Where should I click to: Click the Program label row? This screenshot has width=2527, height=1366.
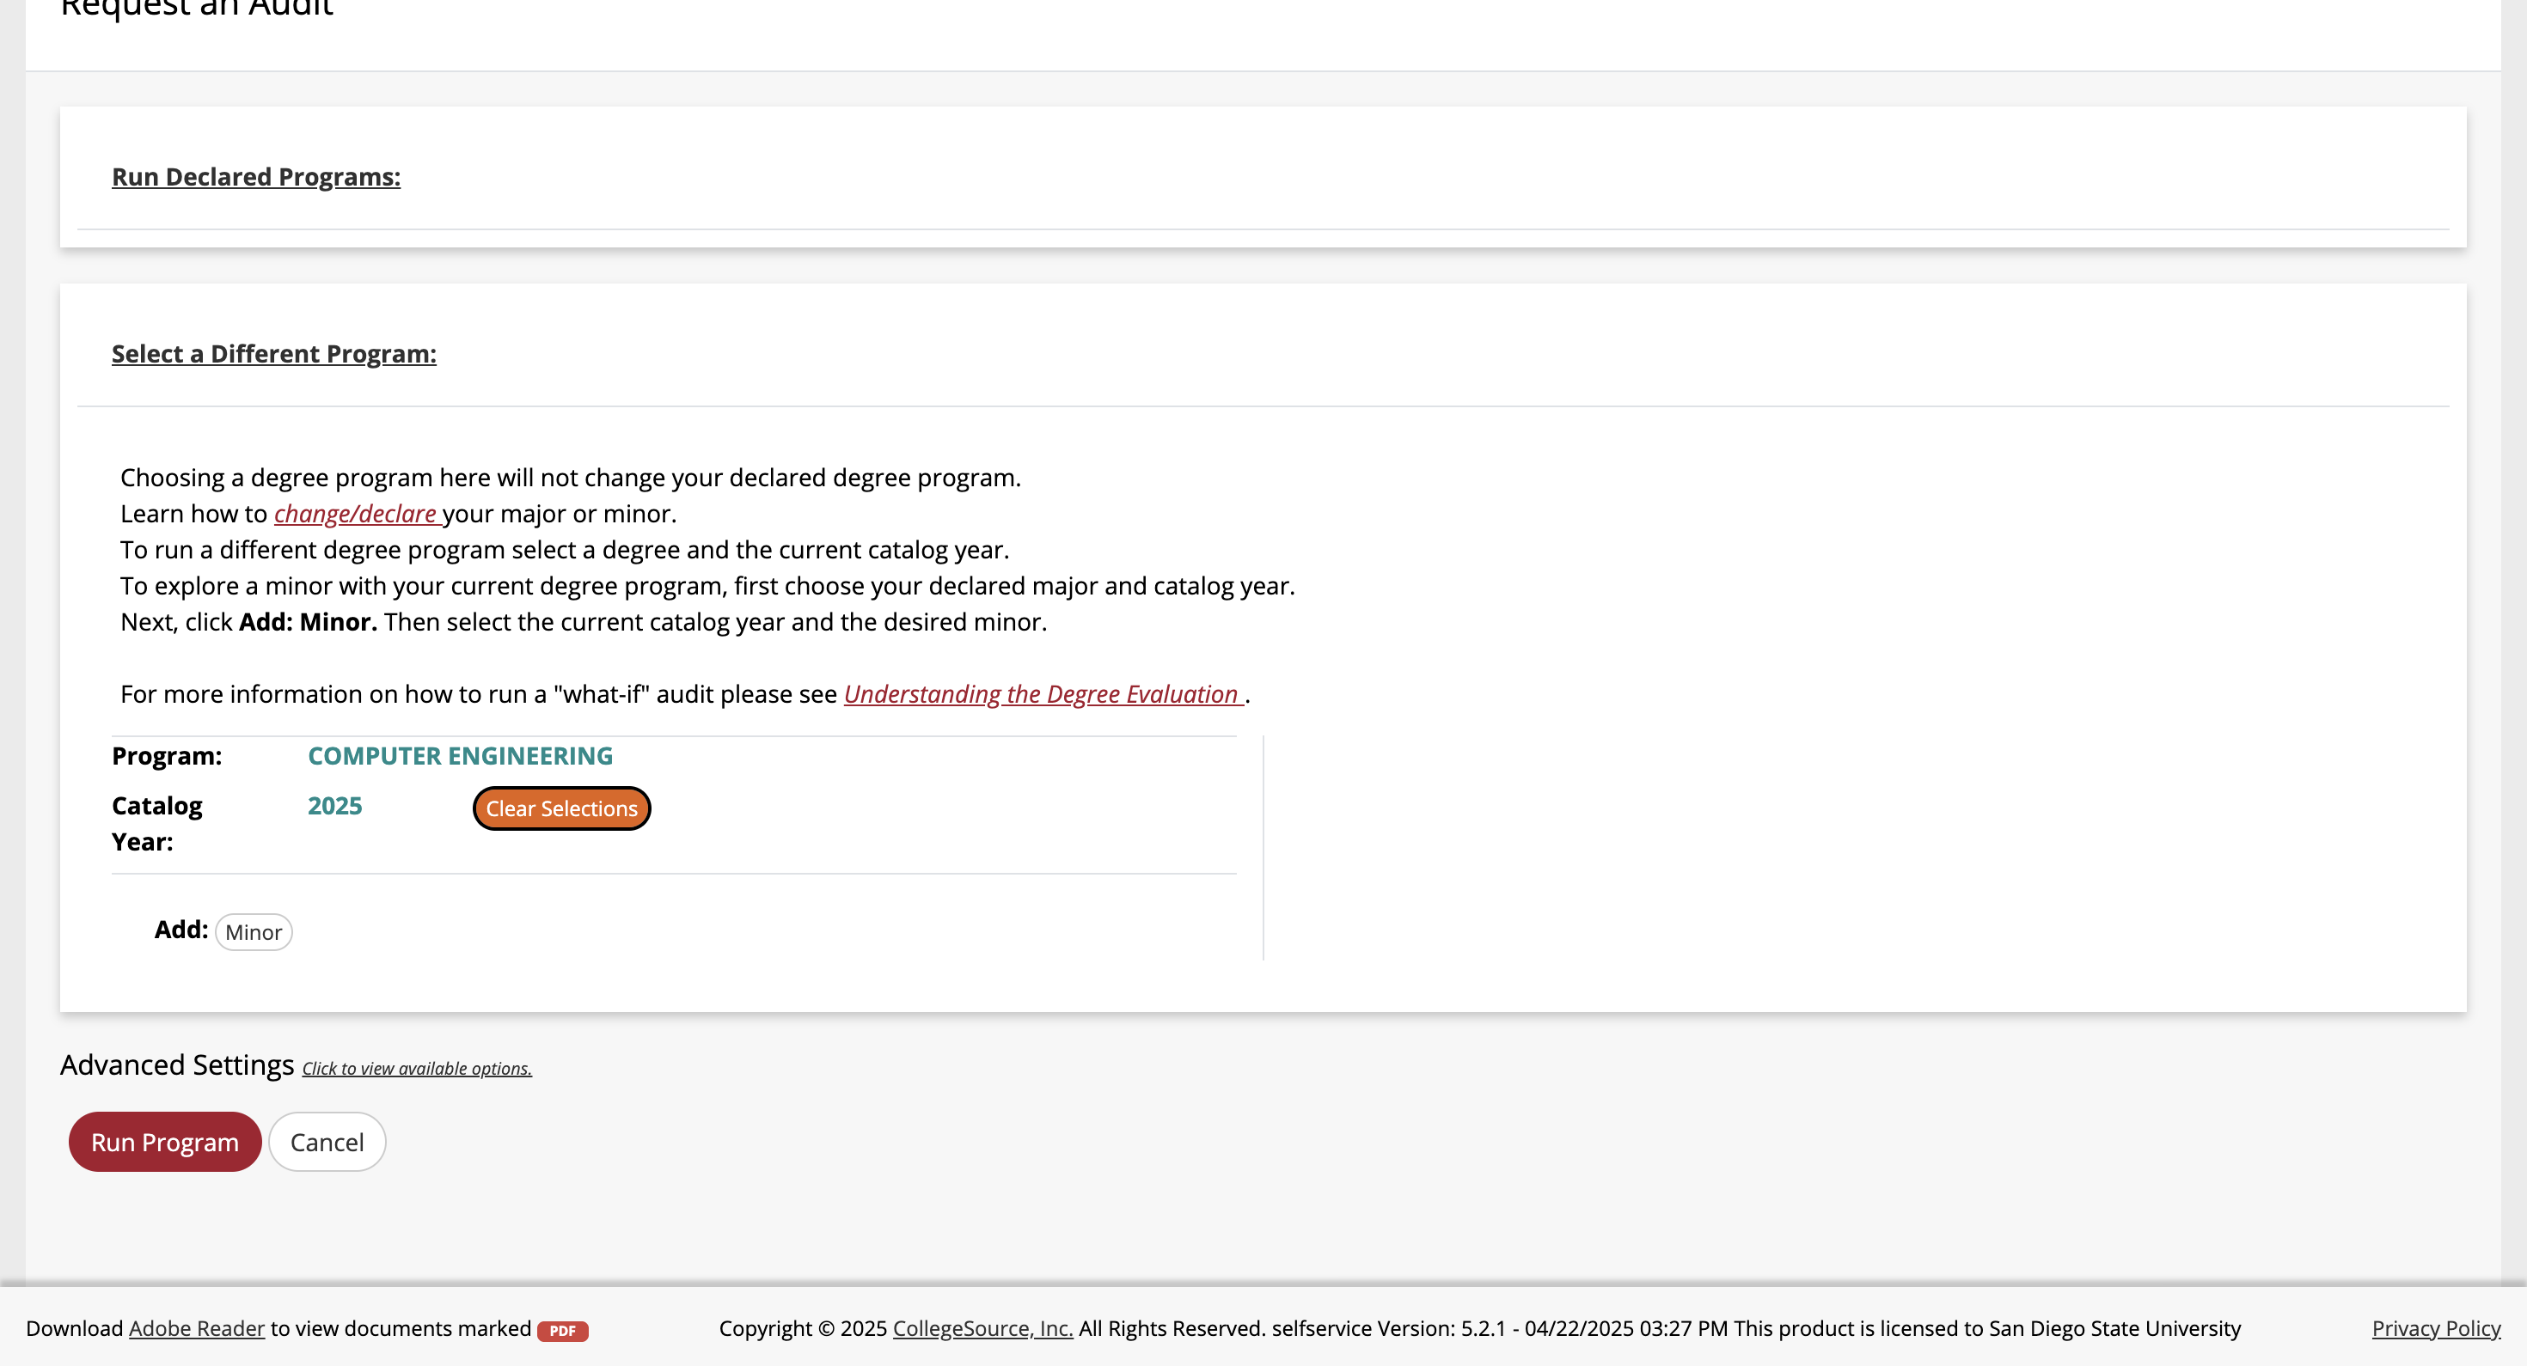165,755
